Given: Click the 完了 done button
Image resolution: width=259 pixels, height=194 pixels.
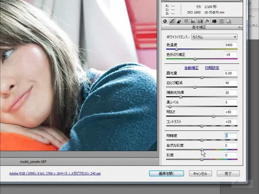Looking at the screenshot, I should click(228, 173).
